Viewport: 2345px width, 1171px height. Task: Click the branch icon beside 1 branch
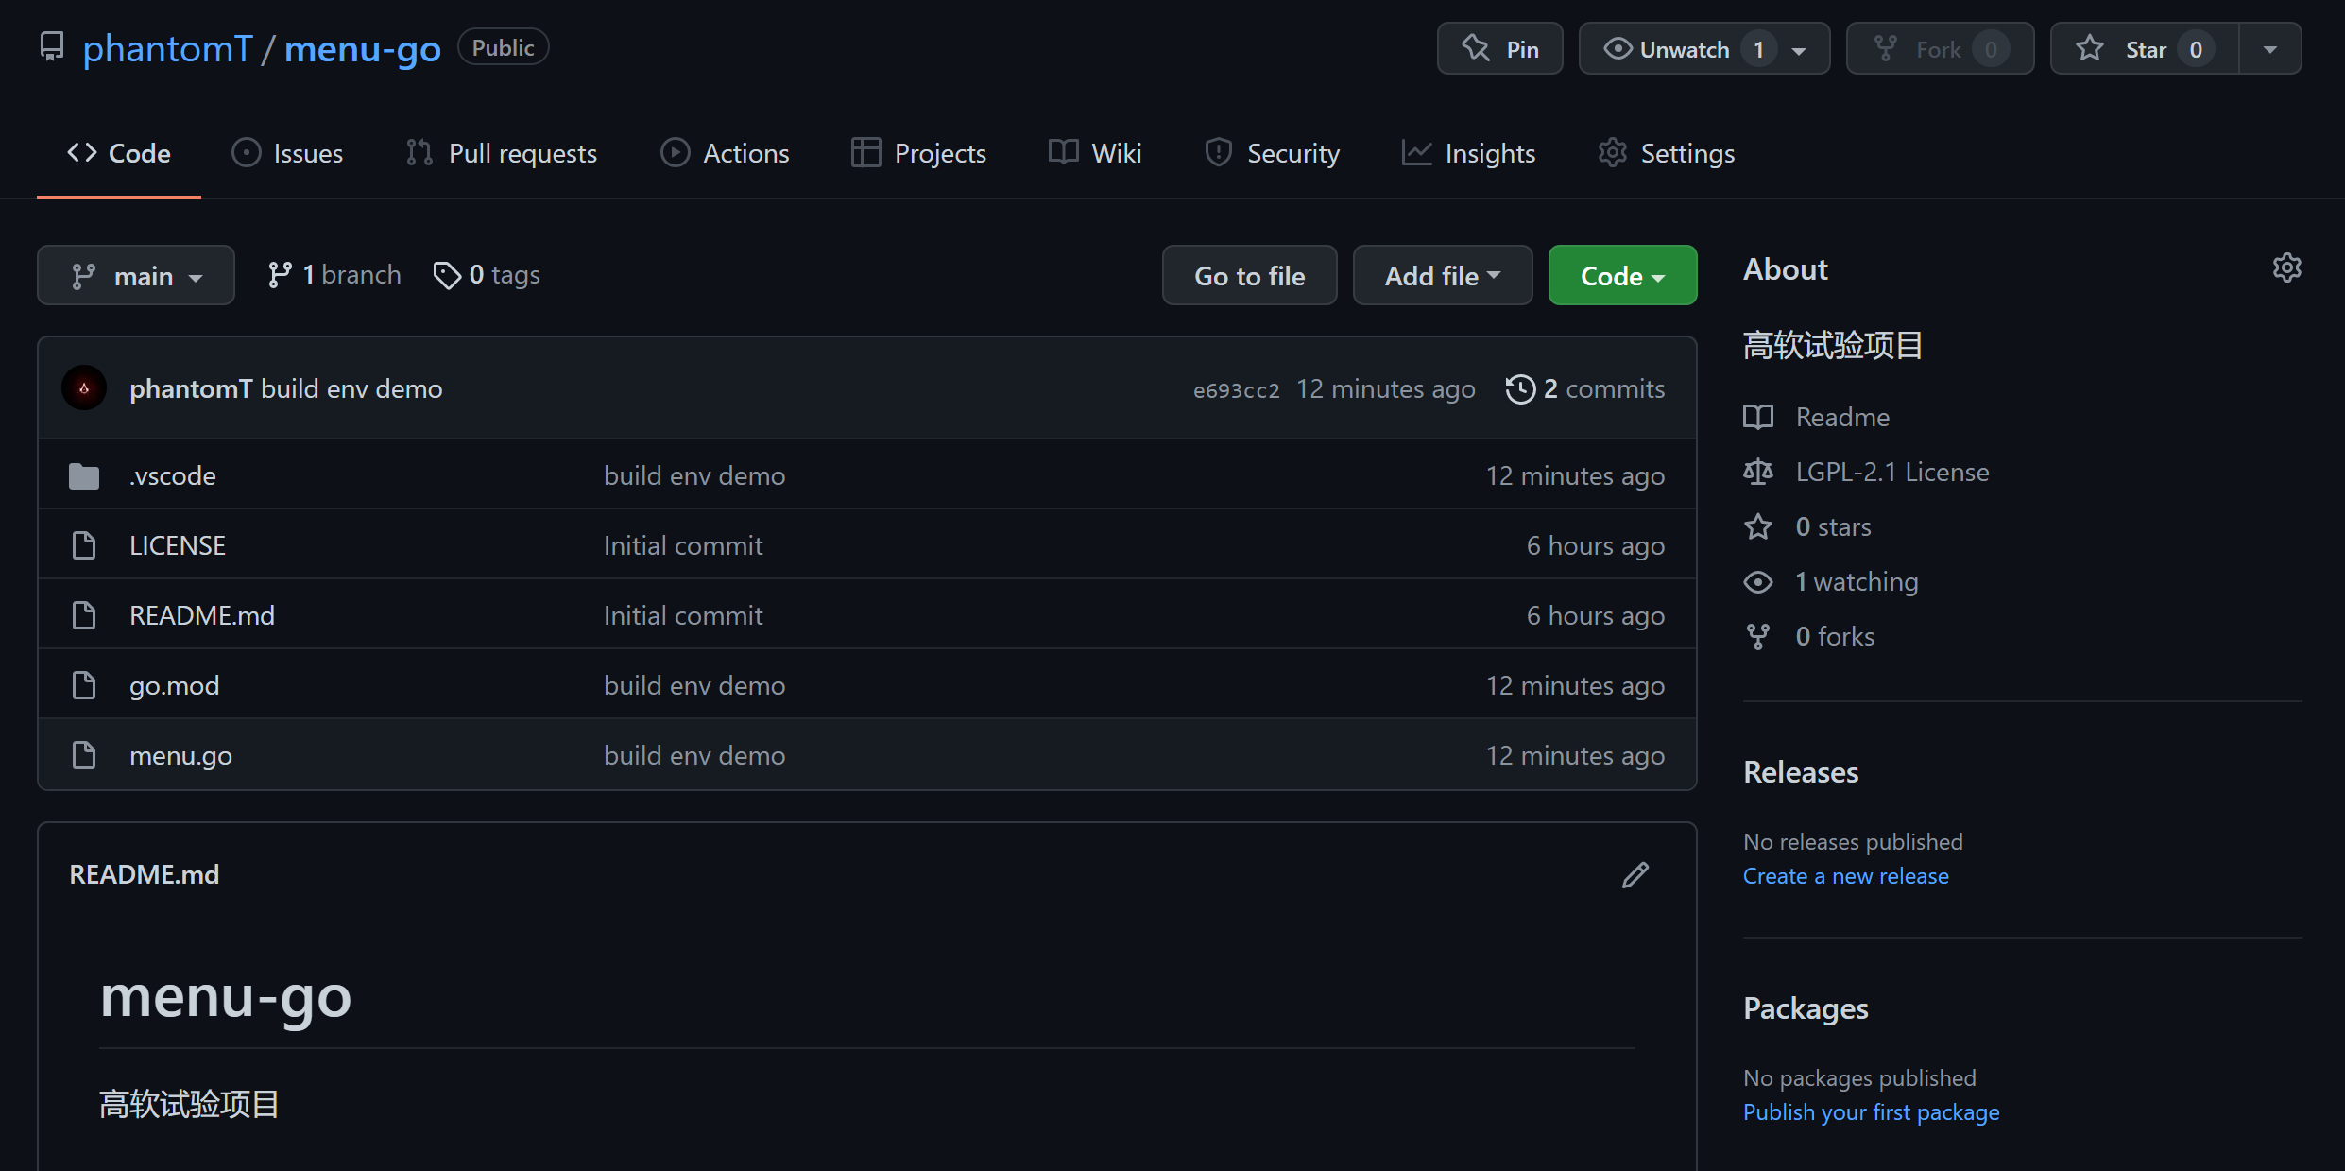click(280, 275)
